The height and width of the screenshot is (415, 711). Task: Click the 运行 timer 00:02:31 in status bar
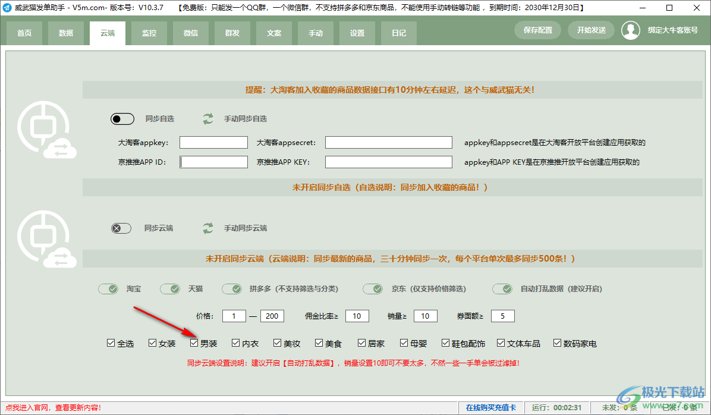tap(556, 408)
